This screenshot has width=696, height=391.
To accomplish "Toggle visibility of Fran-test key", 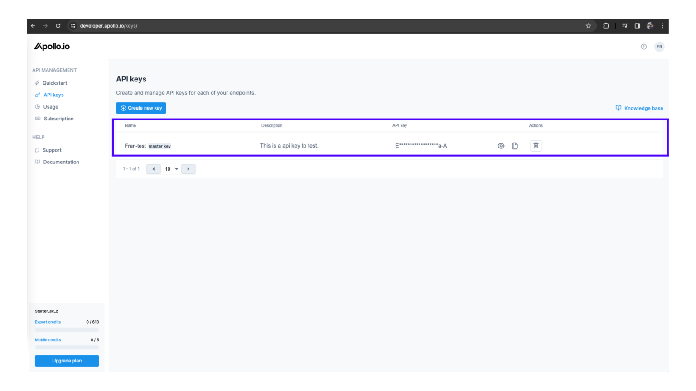I will coord(501,146).
